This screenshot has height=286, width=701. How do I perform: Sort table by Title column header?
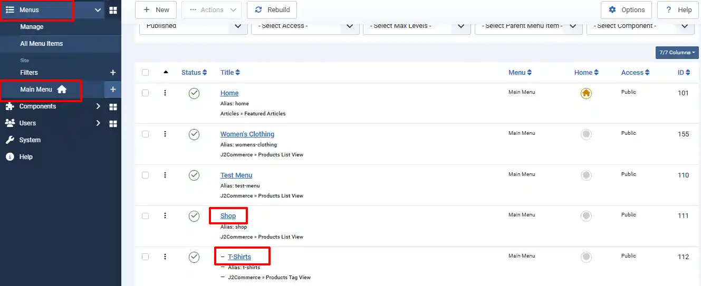pyautogui.click(x=230, y=73)
